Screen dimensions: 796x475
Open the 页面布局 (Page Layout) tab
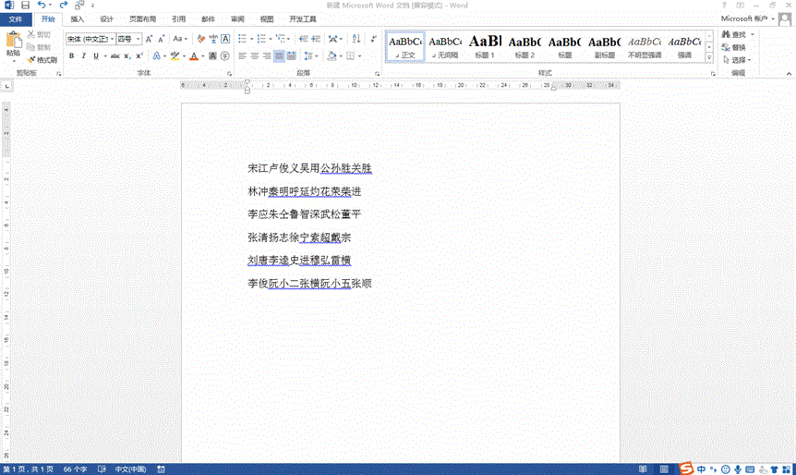(x=142, y=18)
